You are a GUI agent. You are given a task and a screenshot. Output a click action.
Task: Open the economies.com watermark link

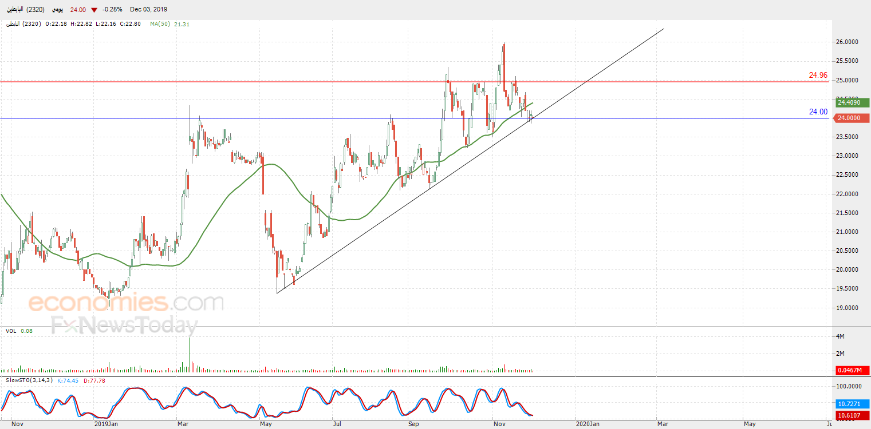pyautogui.click(x=126, y=302)
